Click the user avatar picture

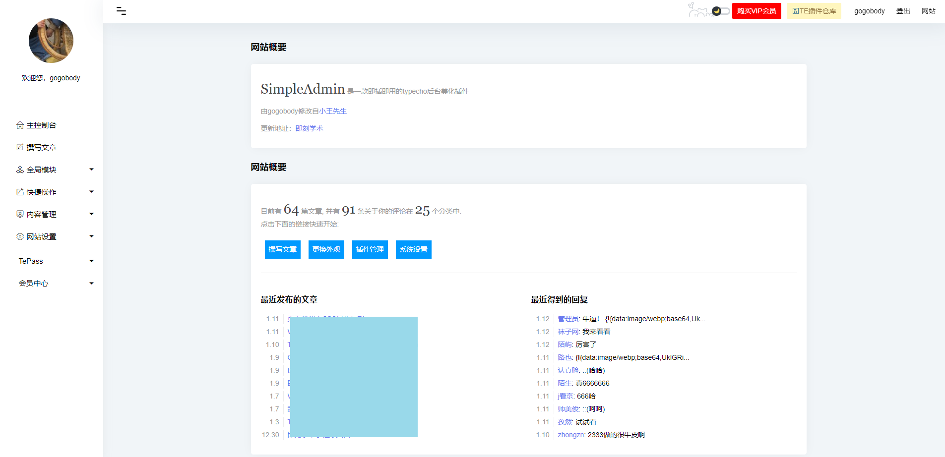(x=51, y=41)
